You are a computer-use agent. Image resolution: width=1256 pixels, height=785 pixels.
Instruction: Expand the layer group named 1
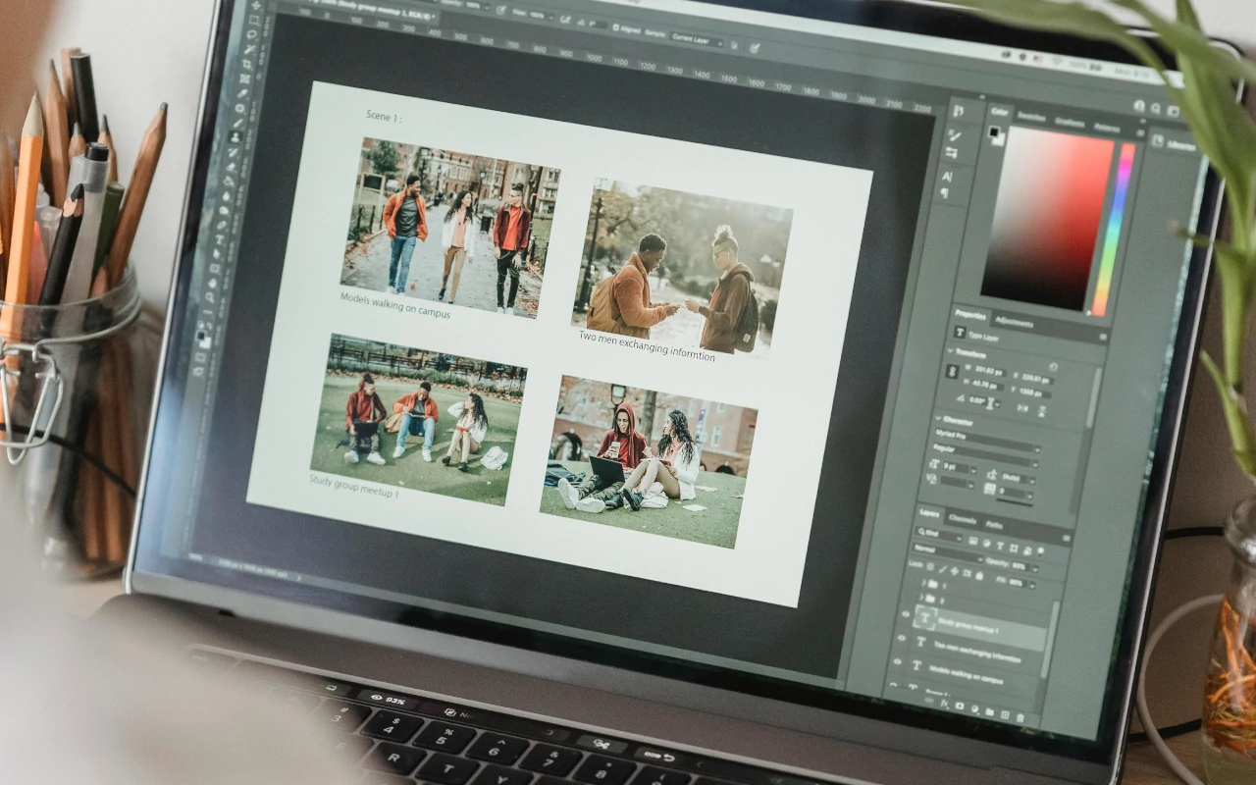(x=922, y=582)
